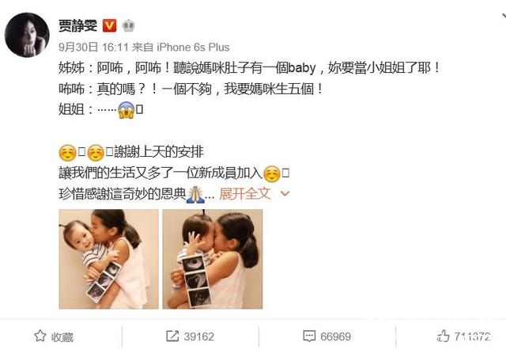Viewport: 506px width, 350px height.
Task: Open the 贾静雯 profile avatar photo
Action: pyautogui.click(x=27, y=35)
